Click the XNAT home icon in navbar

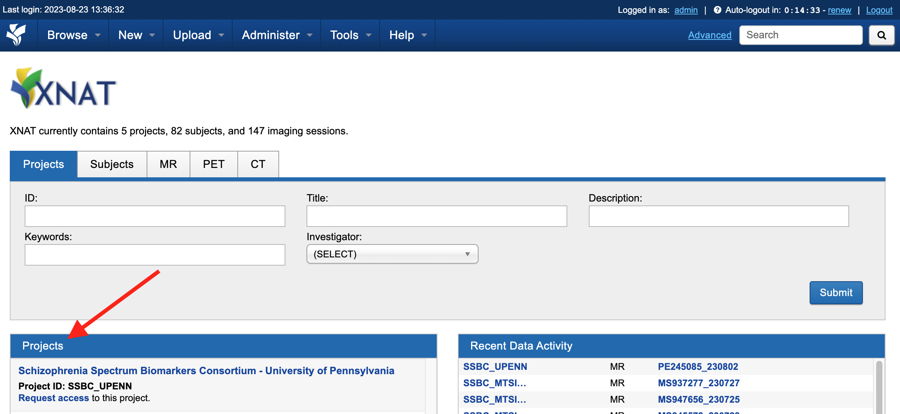click(x=16, y=35)
